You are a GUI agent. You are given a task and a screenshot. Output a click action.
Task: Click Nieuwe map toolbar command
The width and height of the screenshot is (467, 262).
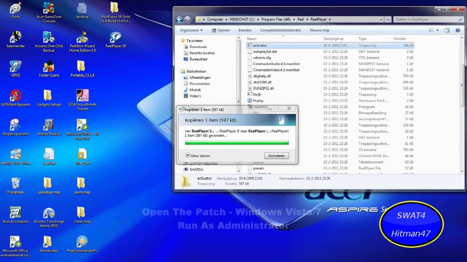[320, 30]
